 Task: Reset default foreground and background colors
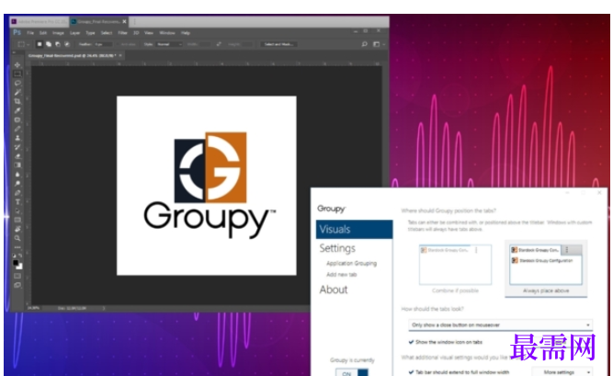(15, 256)
